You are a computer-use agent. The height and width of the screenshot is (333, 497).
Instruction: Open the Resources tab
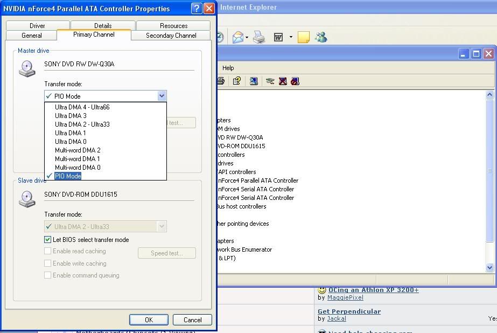click(x=173, y=25)
